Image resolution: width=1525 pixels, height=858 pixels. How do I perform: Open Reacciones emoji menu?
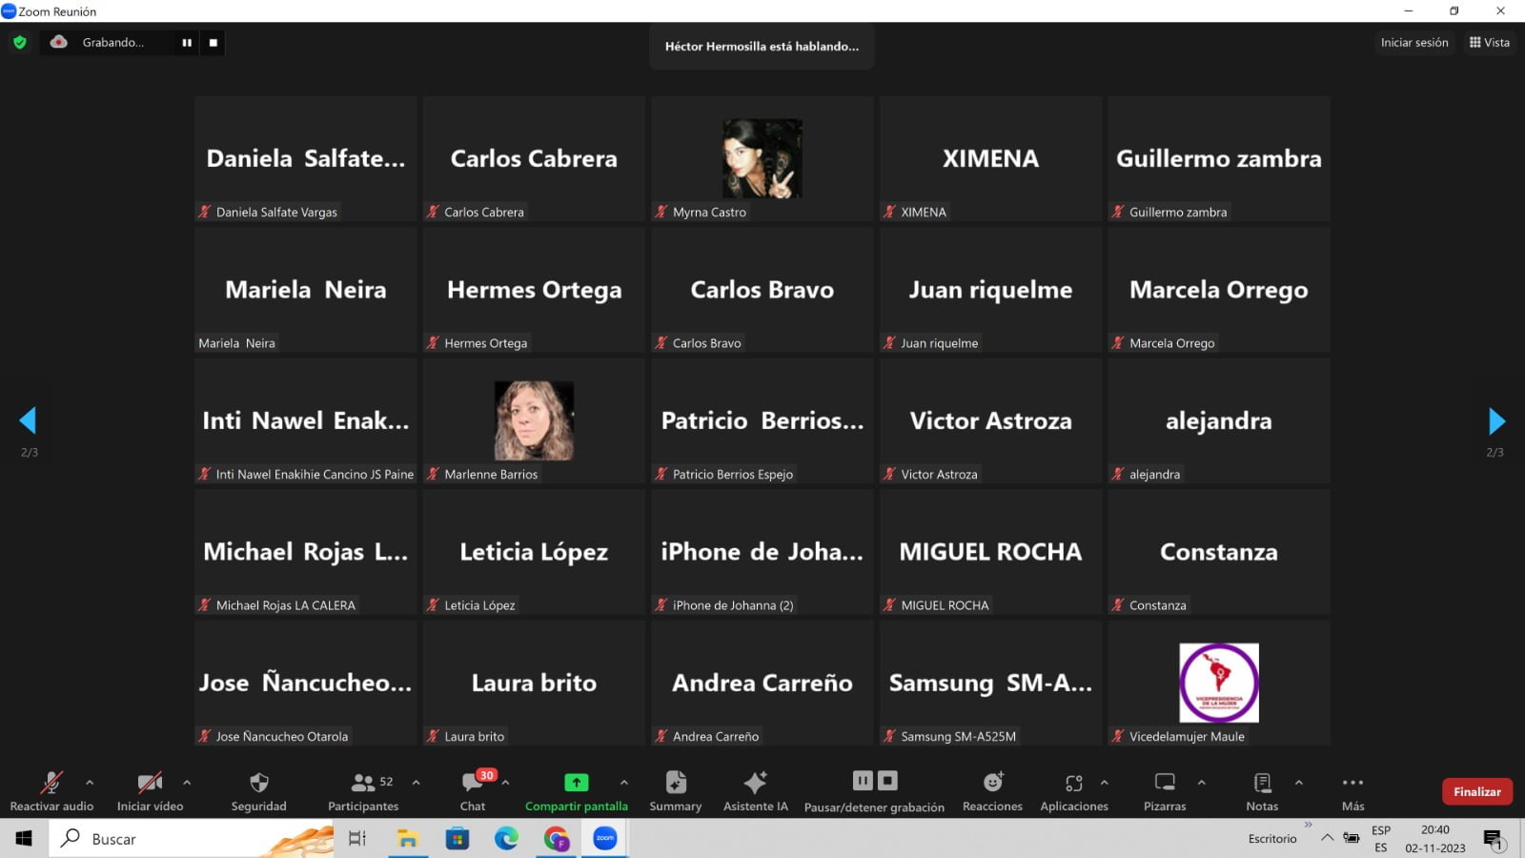992,791
